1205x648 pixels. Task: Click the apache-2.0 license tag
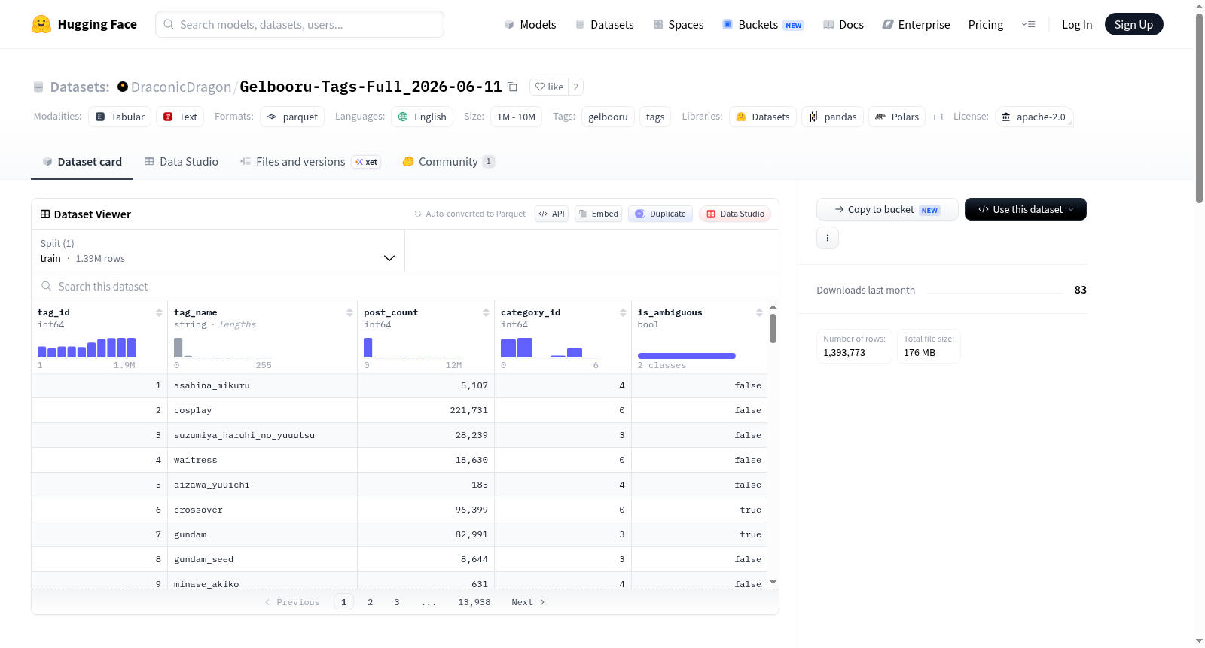1034,117
